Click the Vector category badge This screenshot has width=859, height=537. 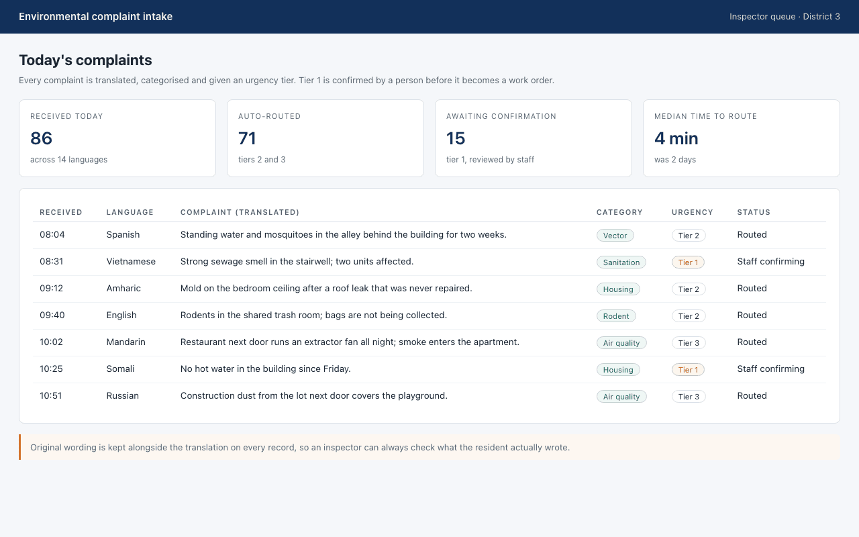pyautogui.click(x=615, y=236)
